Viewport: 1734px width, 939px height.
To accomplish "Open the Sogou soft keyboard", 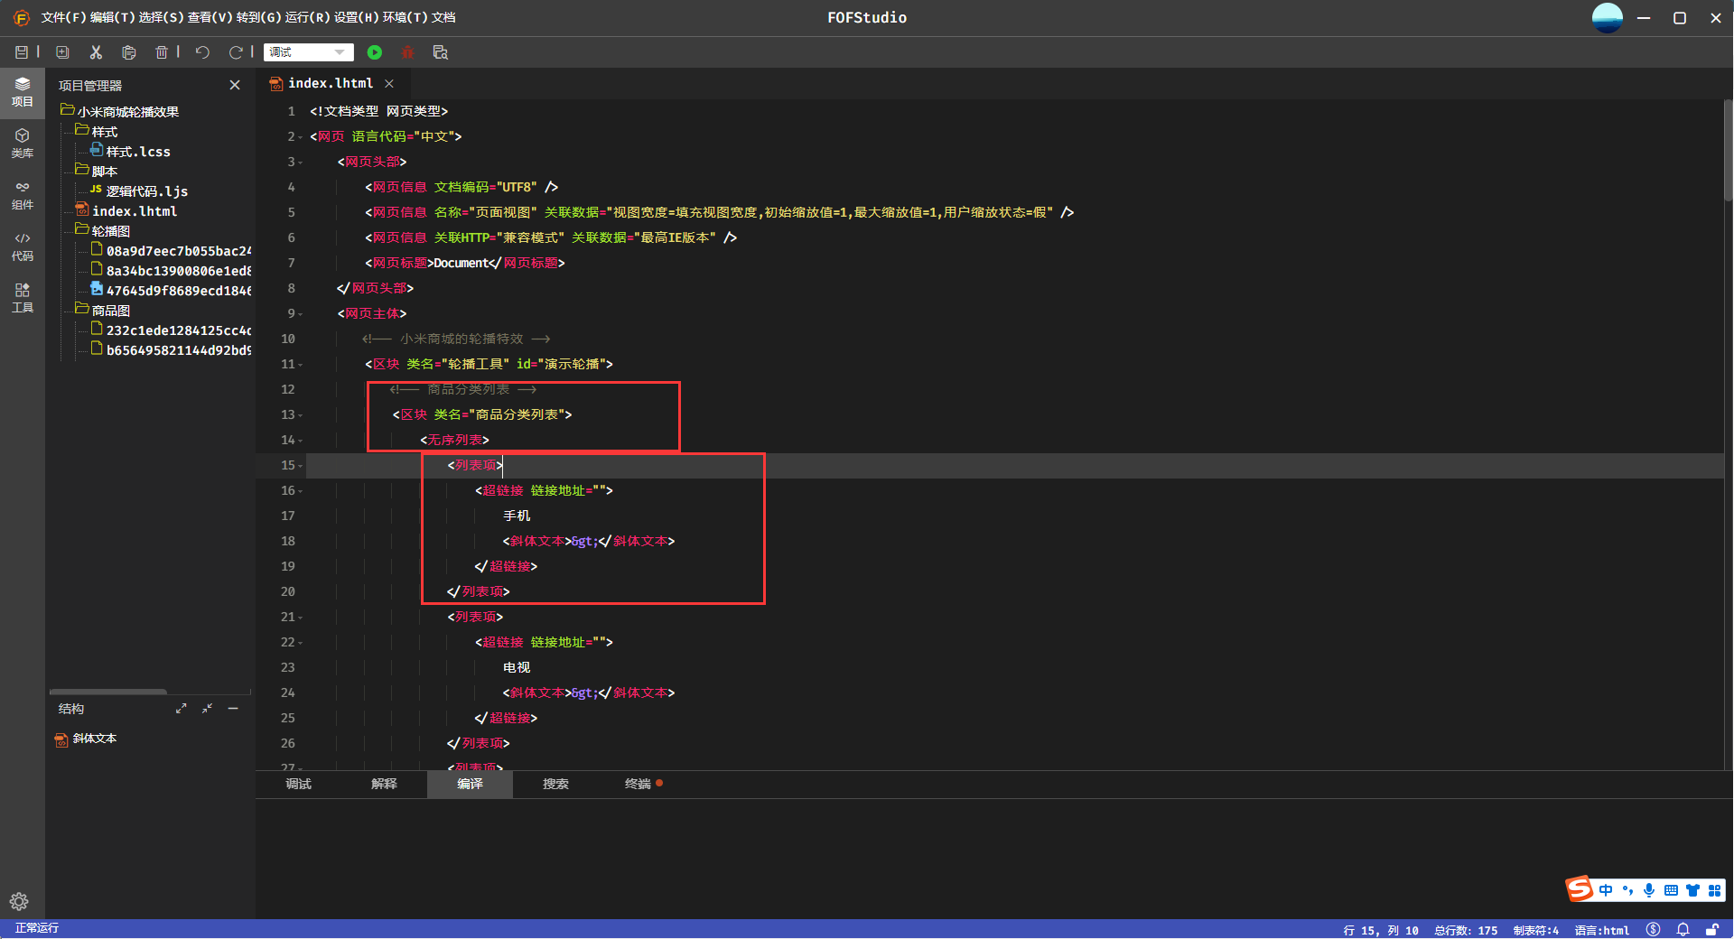I will tap(1671, 890).
